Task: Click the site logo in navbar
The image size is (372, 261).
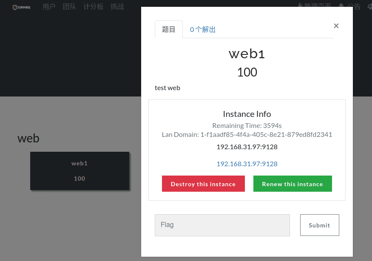Action: click(x=21, y=7)
